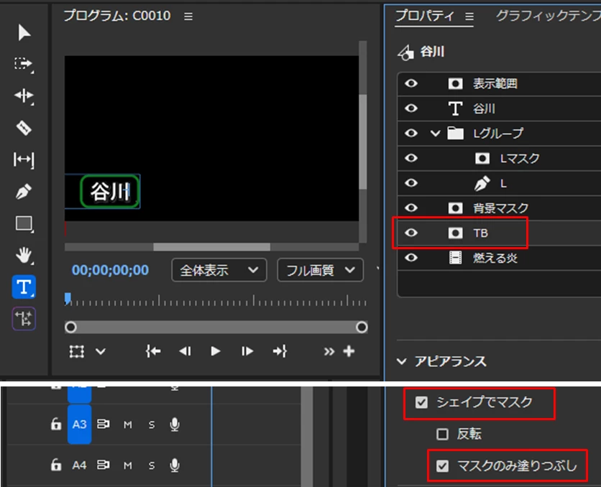Viewport: 601px width, 487px height.
Task: Select the TB layer row
Action: pyautogui.click(x=499, y=233)
